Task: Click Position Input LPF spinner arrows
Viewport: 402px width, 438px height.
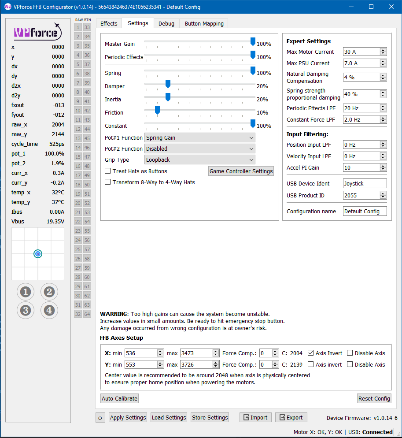Action: point(383,145)
